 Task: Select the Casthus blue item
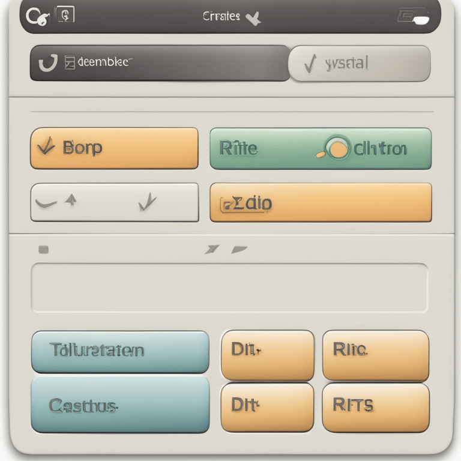pyautogui.click(x=120, y=405)
